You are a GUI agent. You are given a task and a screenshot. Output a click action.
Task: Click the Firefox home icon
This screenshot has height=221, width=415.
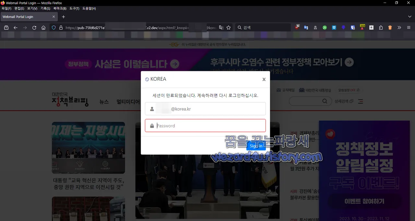(x=43, y=28)
